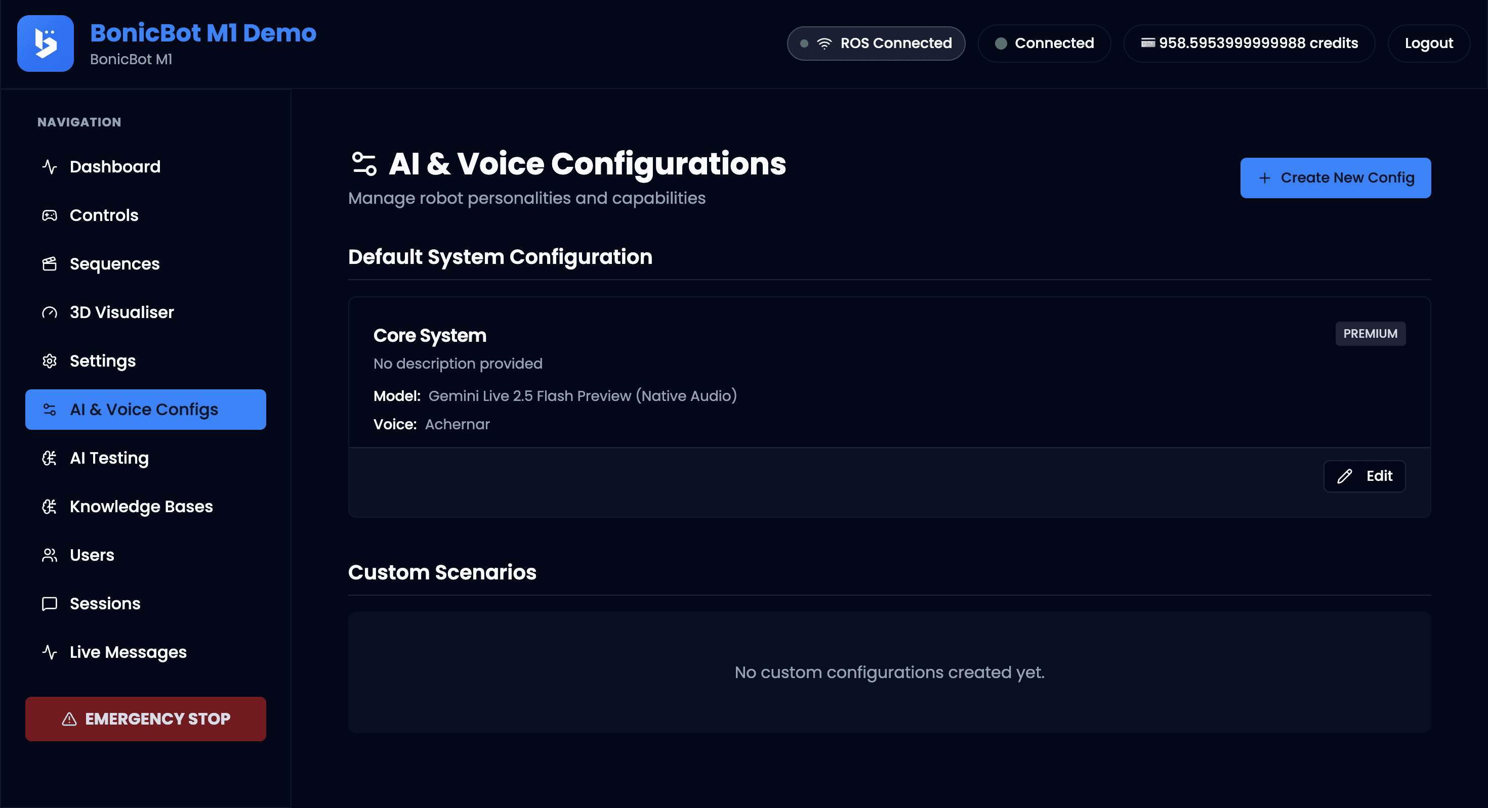Click the credits balance display
Image resolution: width=1488 pixels, height=808 pixels.
point(1249,42)
